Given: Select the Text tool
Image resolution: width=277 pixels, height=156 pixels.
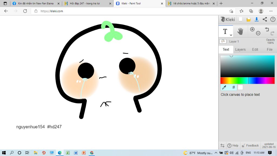Looking at the screenshot, I should pyautogui.click(x=225, y=31).
